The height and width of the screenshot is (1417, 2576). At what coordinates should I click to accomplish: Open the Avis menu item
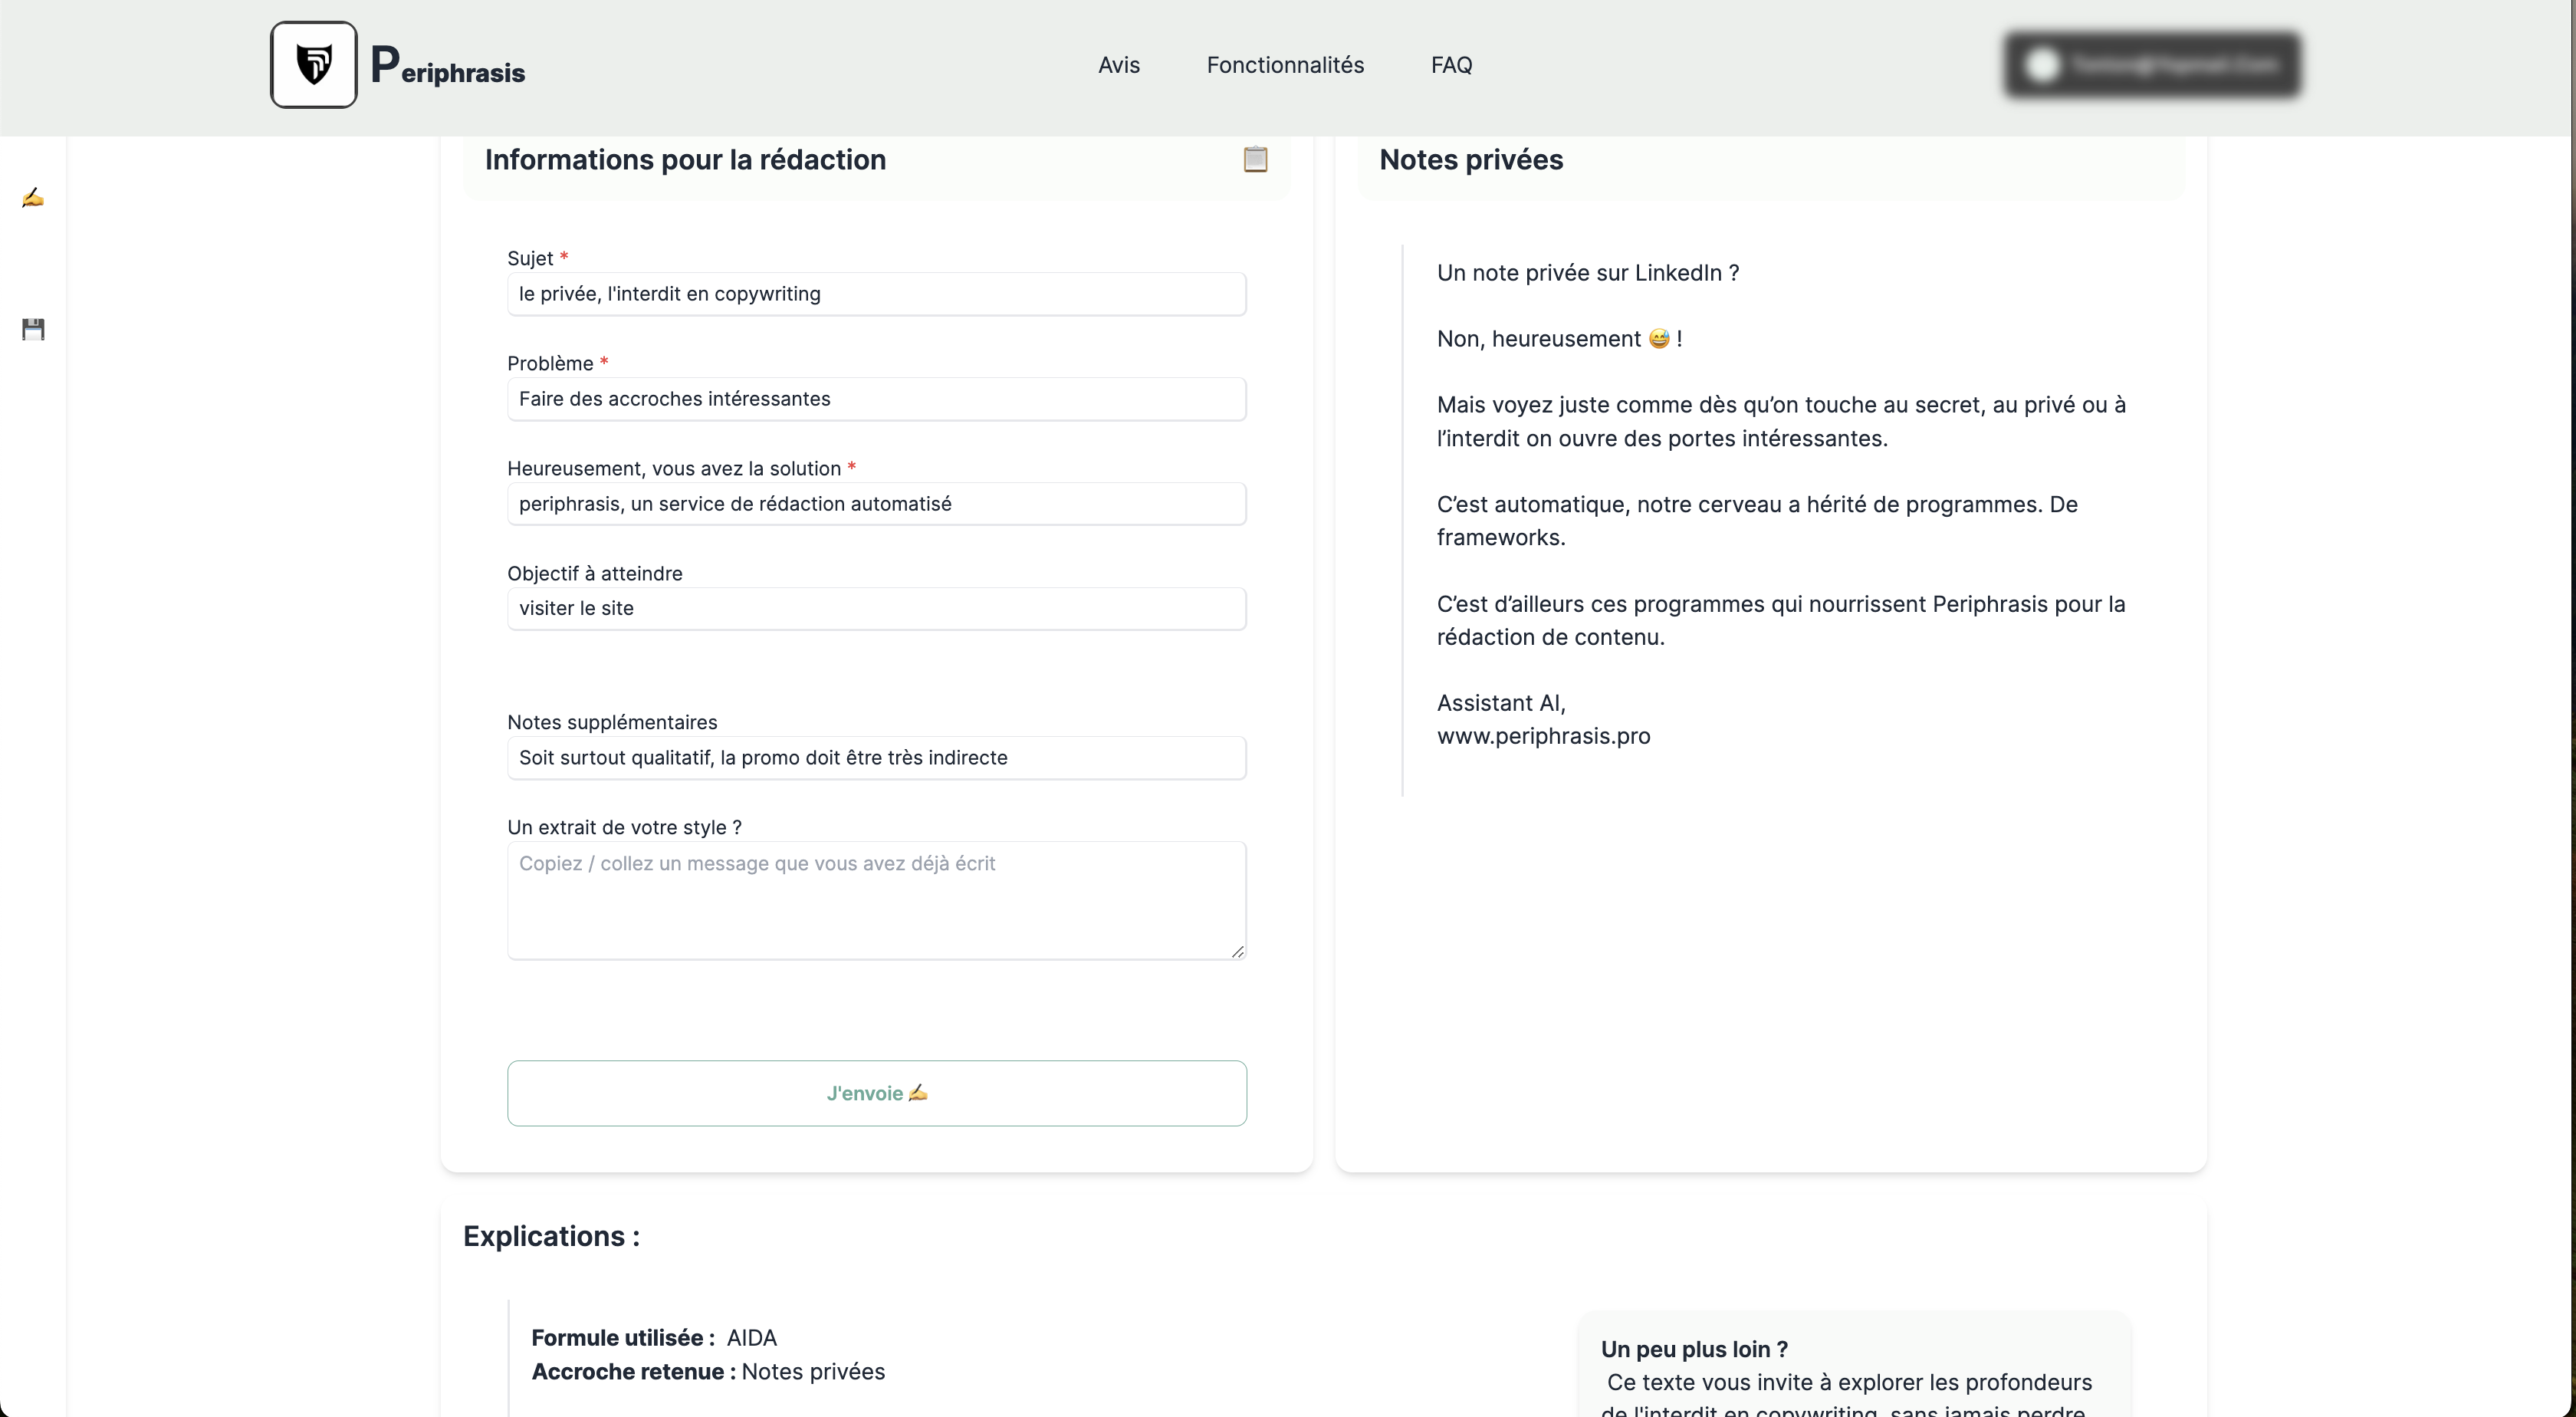click(x=1118, y=65)
